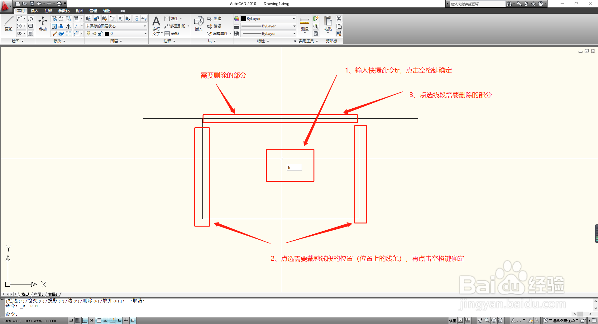Click the Insert block (插入) button
Viewport: 598px width, 324px height.
[x=199, y=24]
